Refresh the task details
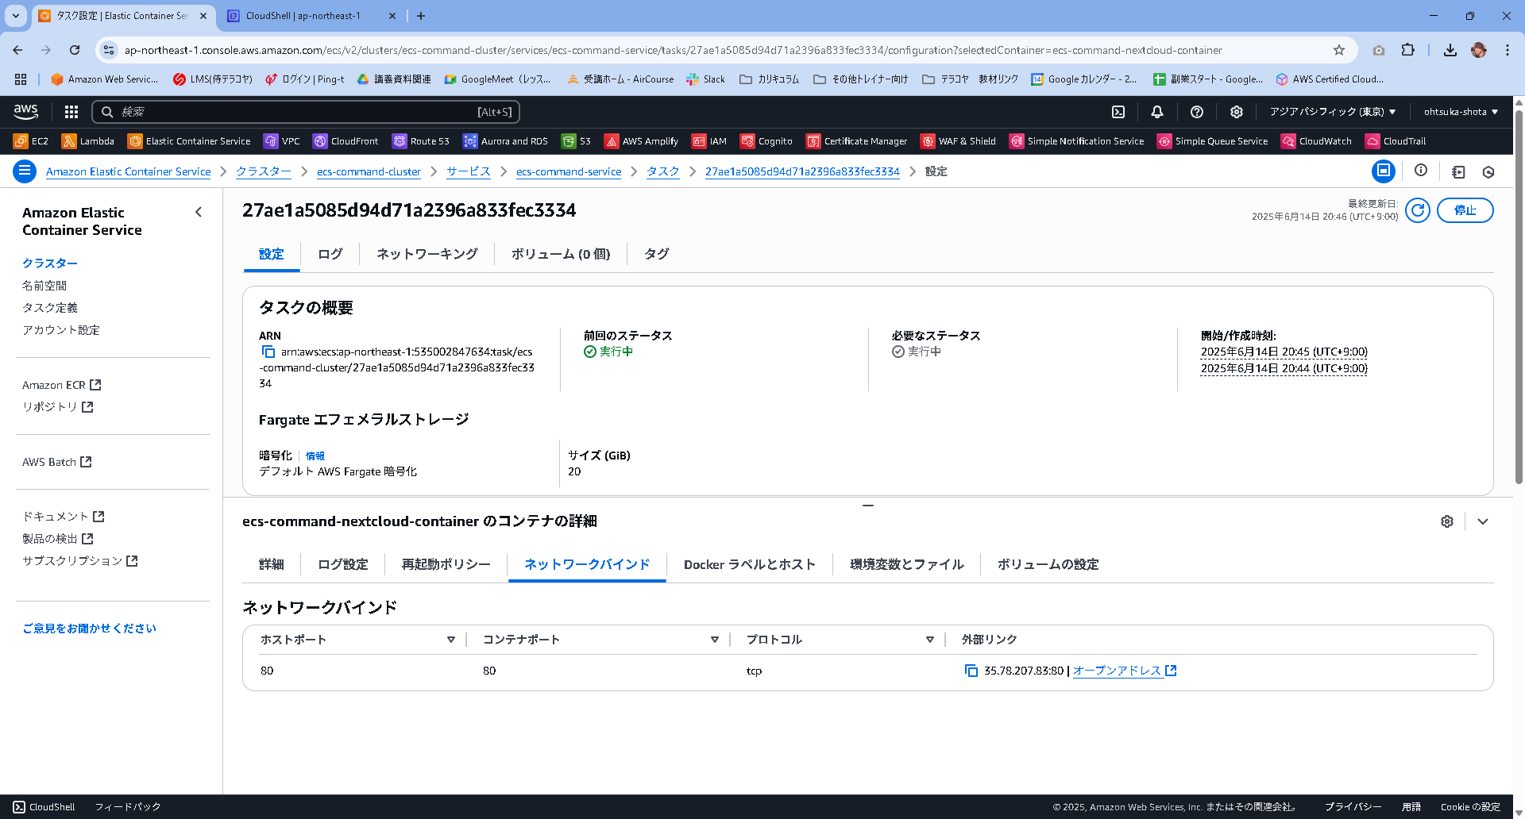This screenshot has height=819, width=1525. coord(1419,210)
